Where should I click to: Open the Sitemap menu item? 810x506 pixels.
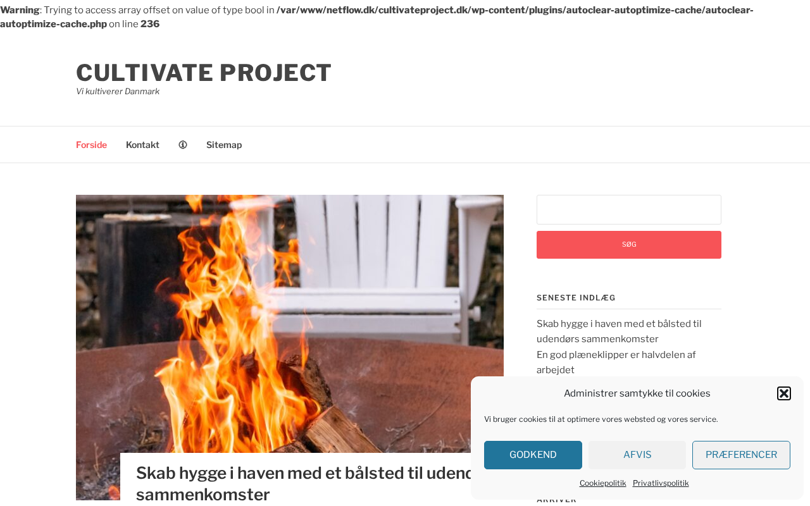click(x=224, y=145)
